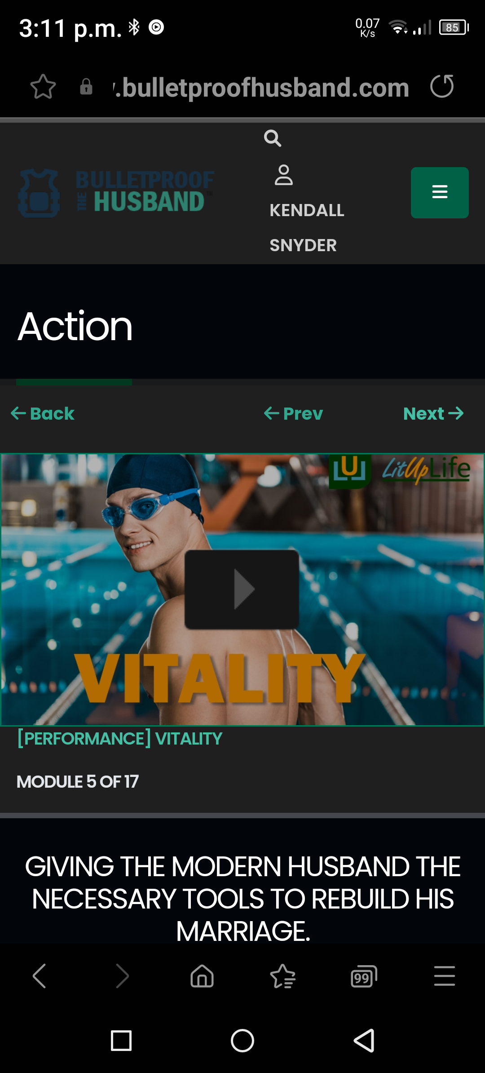Click the Bulletproof Husband logo
Image resolution: width=485 pixels, height=1073 pixels.
(x=116, y=192)
